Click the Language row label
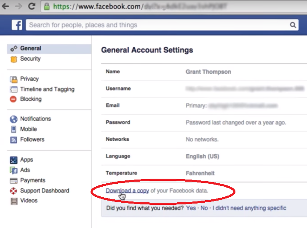This screenshot has height=228, width=307. coord(118,156)
